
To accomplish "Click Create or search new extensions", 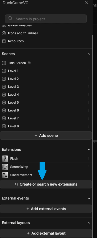I will click(46, 184).
